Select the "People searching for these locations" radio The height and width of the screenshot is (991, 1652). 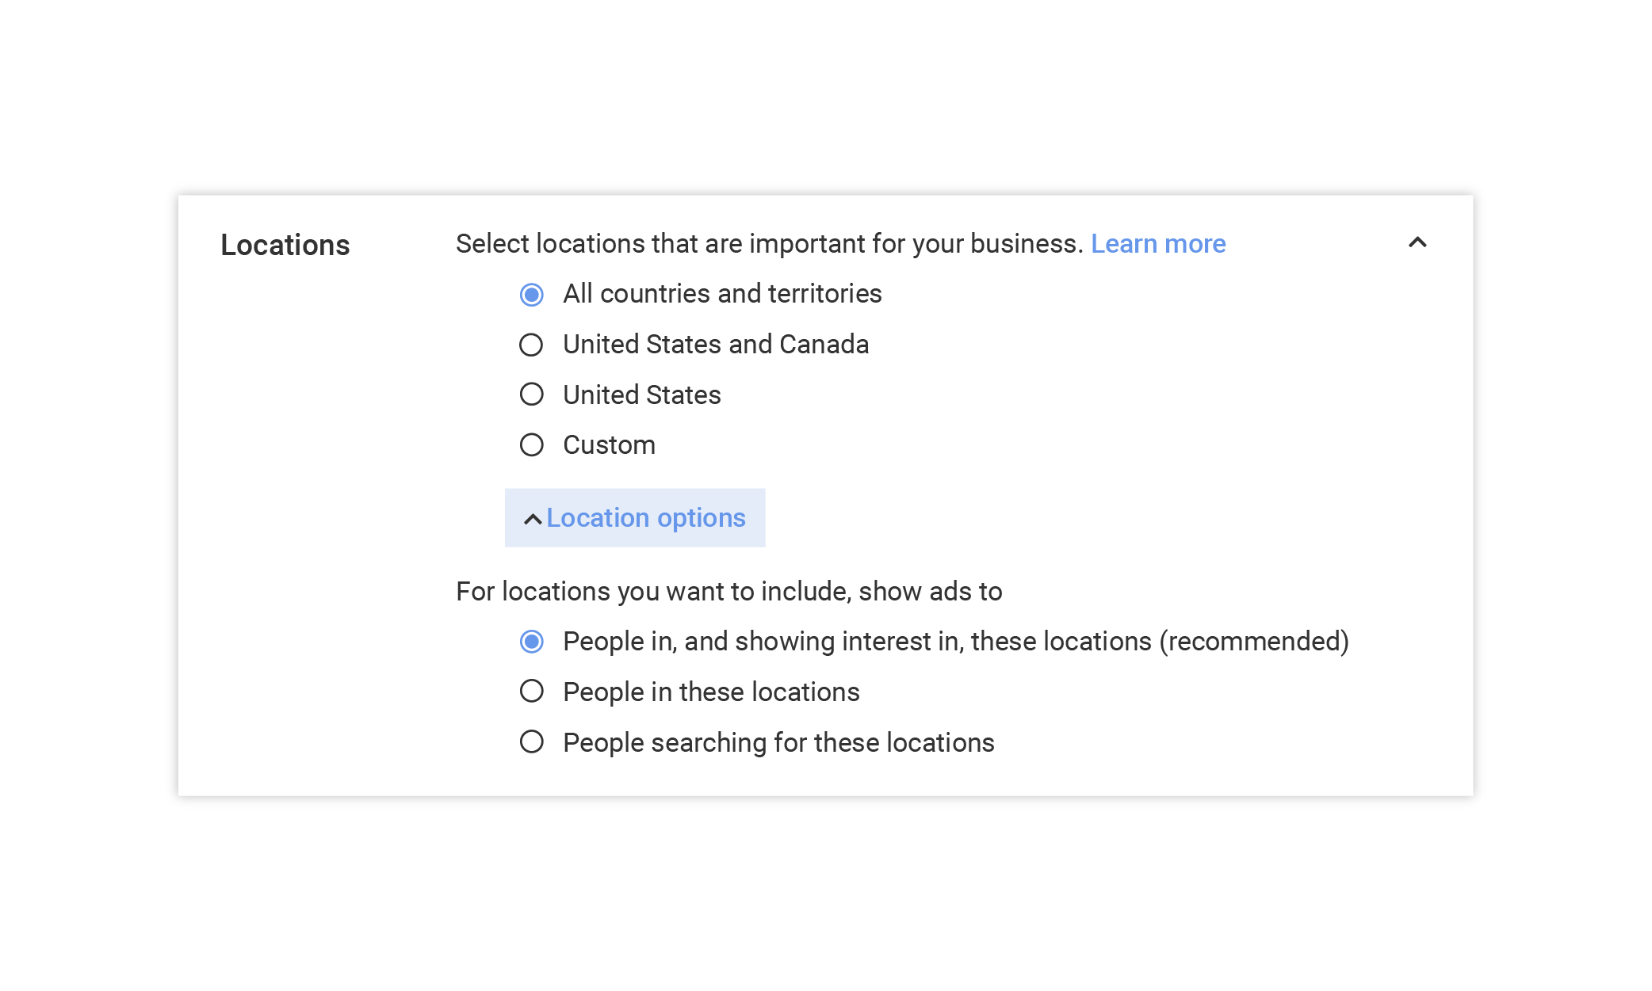[x=531, y=742]
